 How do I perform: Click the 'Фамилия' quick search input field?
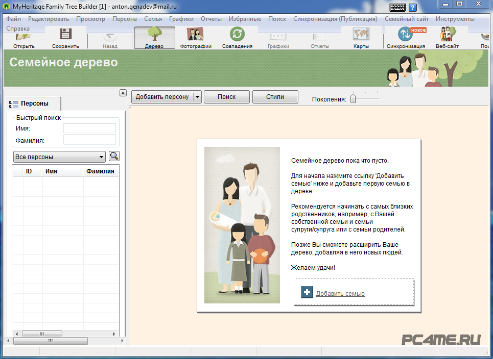89,140
